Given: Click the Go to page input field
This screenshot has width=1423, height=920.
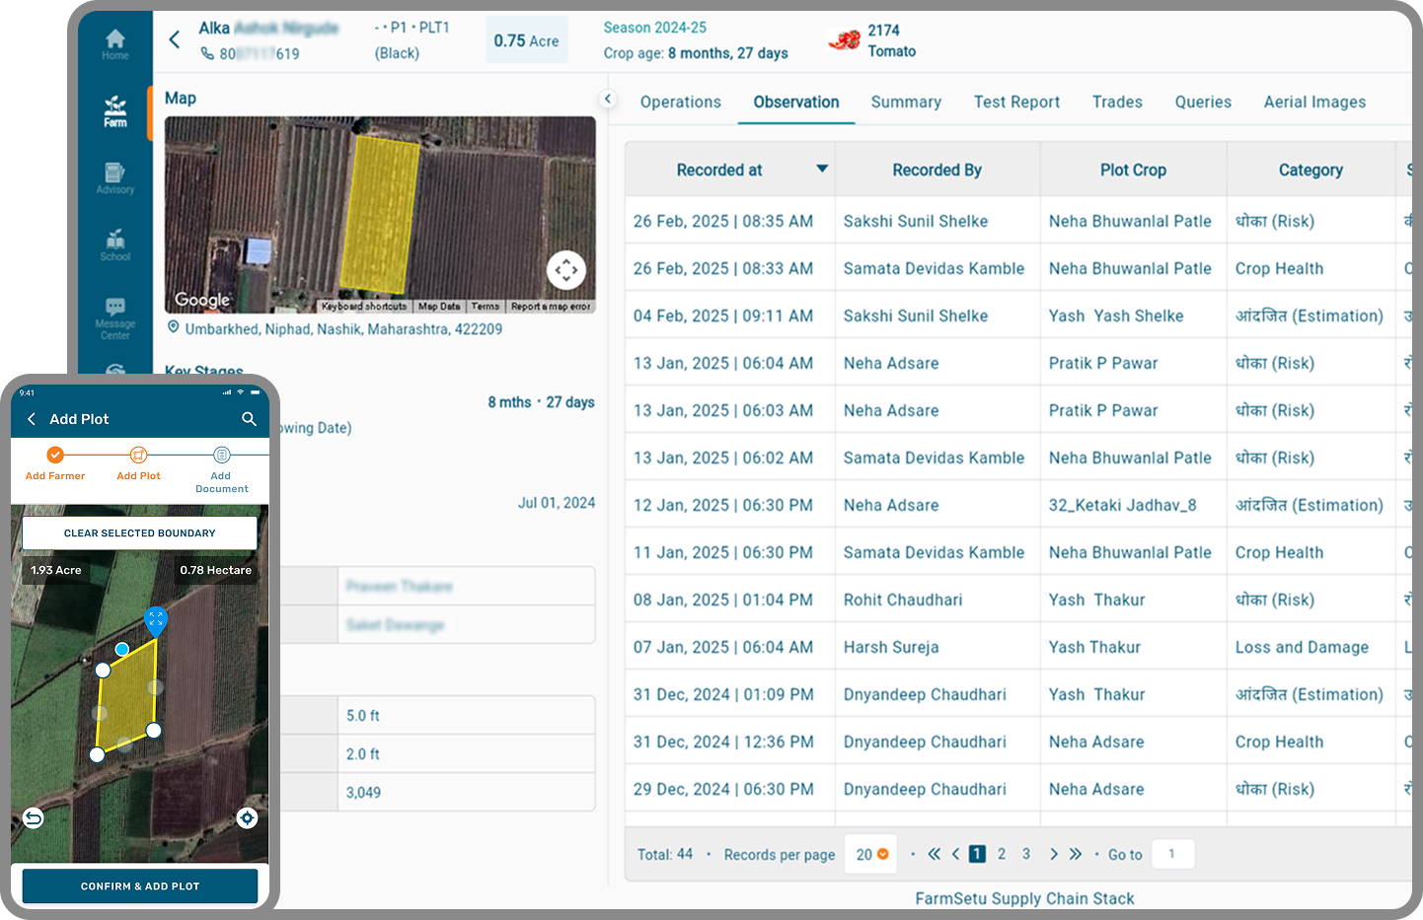Looking at the screenshot, I should click(x=1172, y=854).
